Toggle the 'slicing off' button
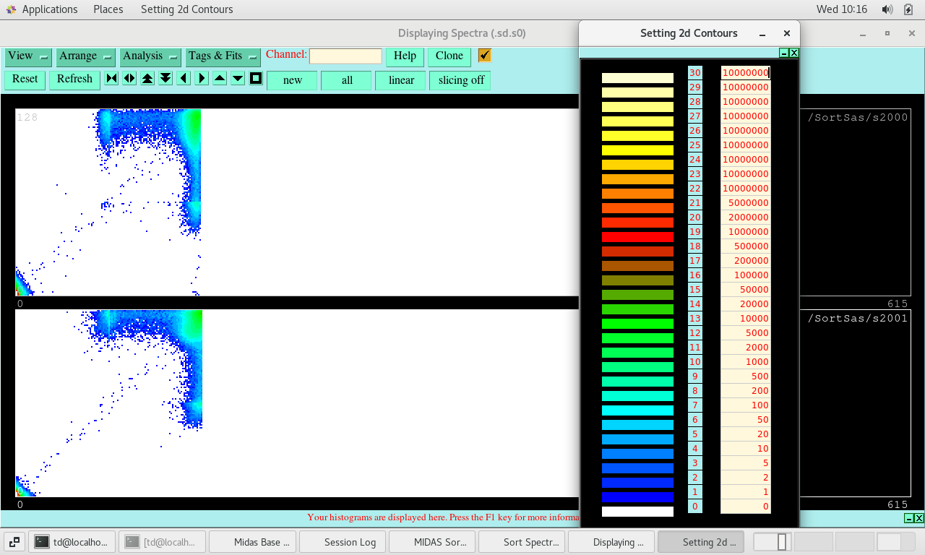This screenshot has width=925, height=555. 460,80
